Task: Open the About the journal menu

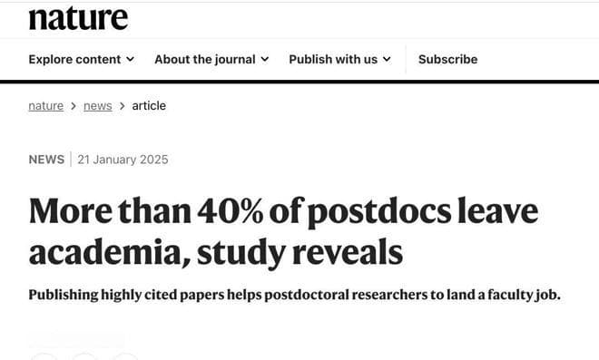Action: (211, 59)
